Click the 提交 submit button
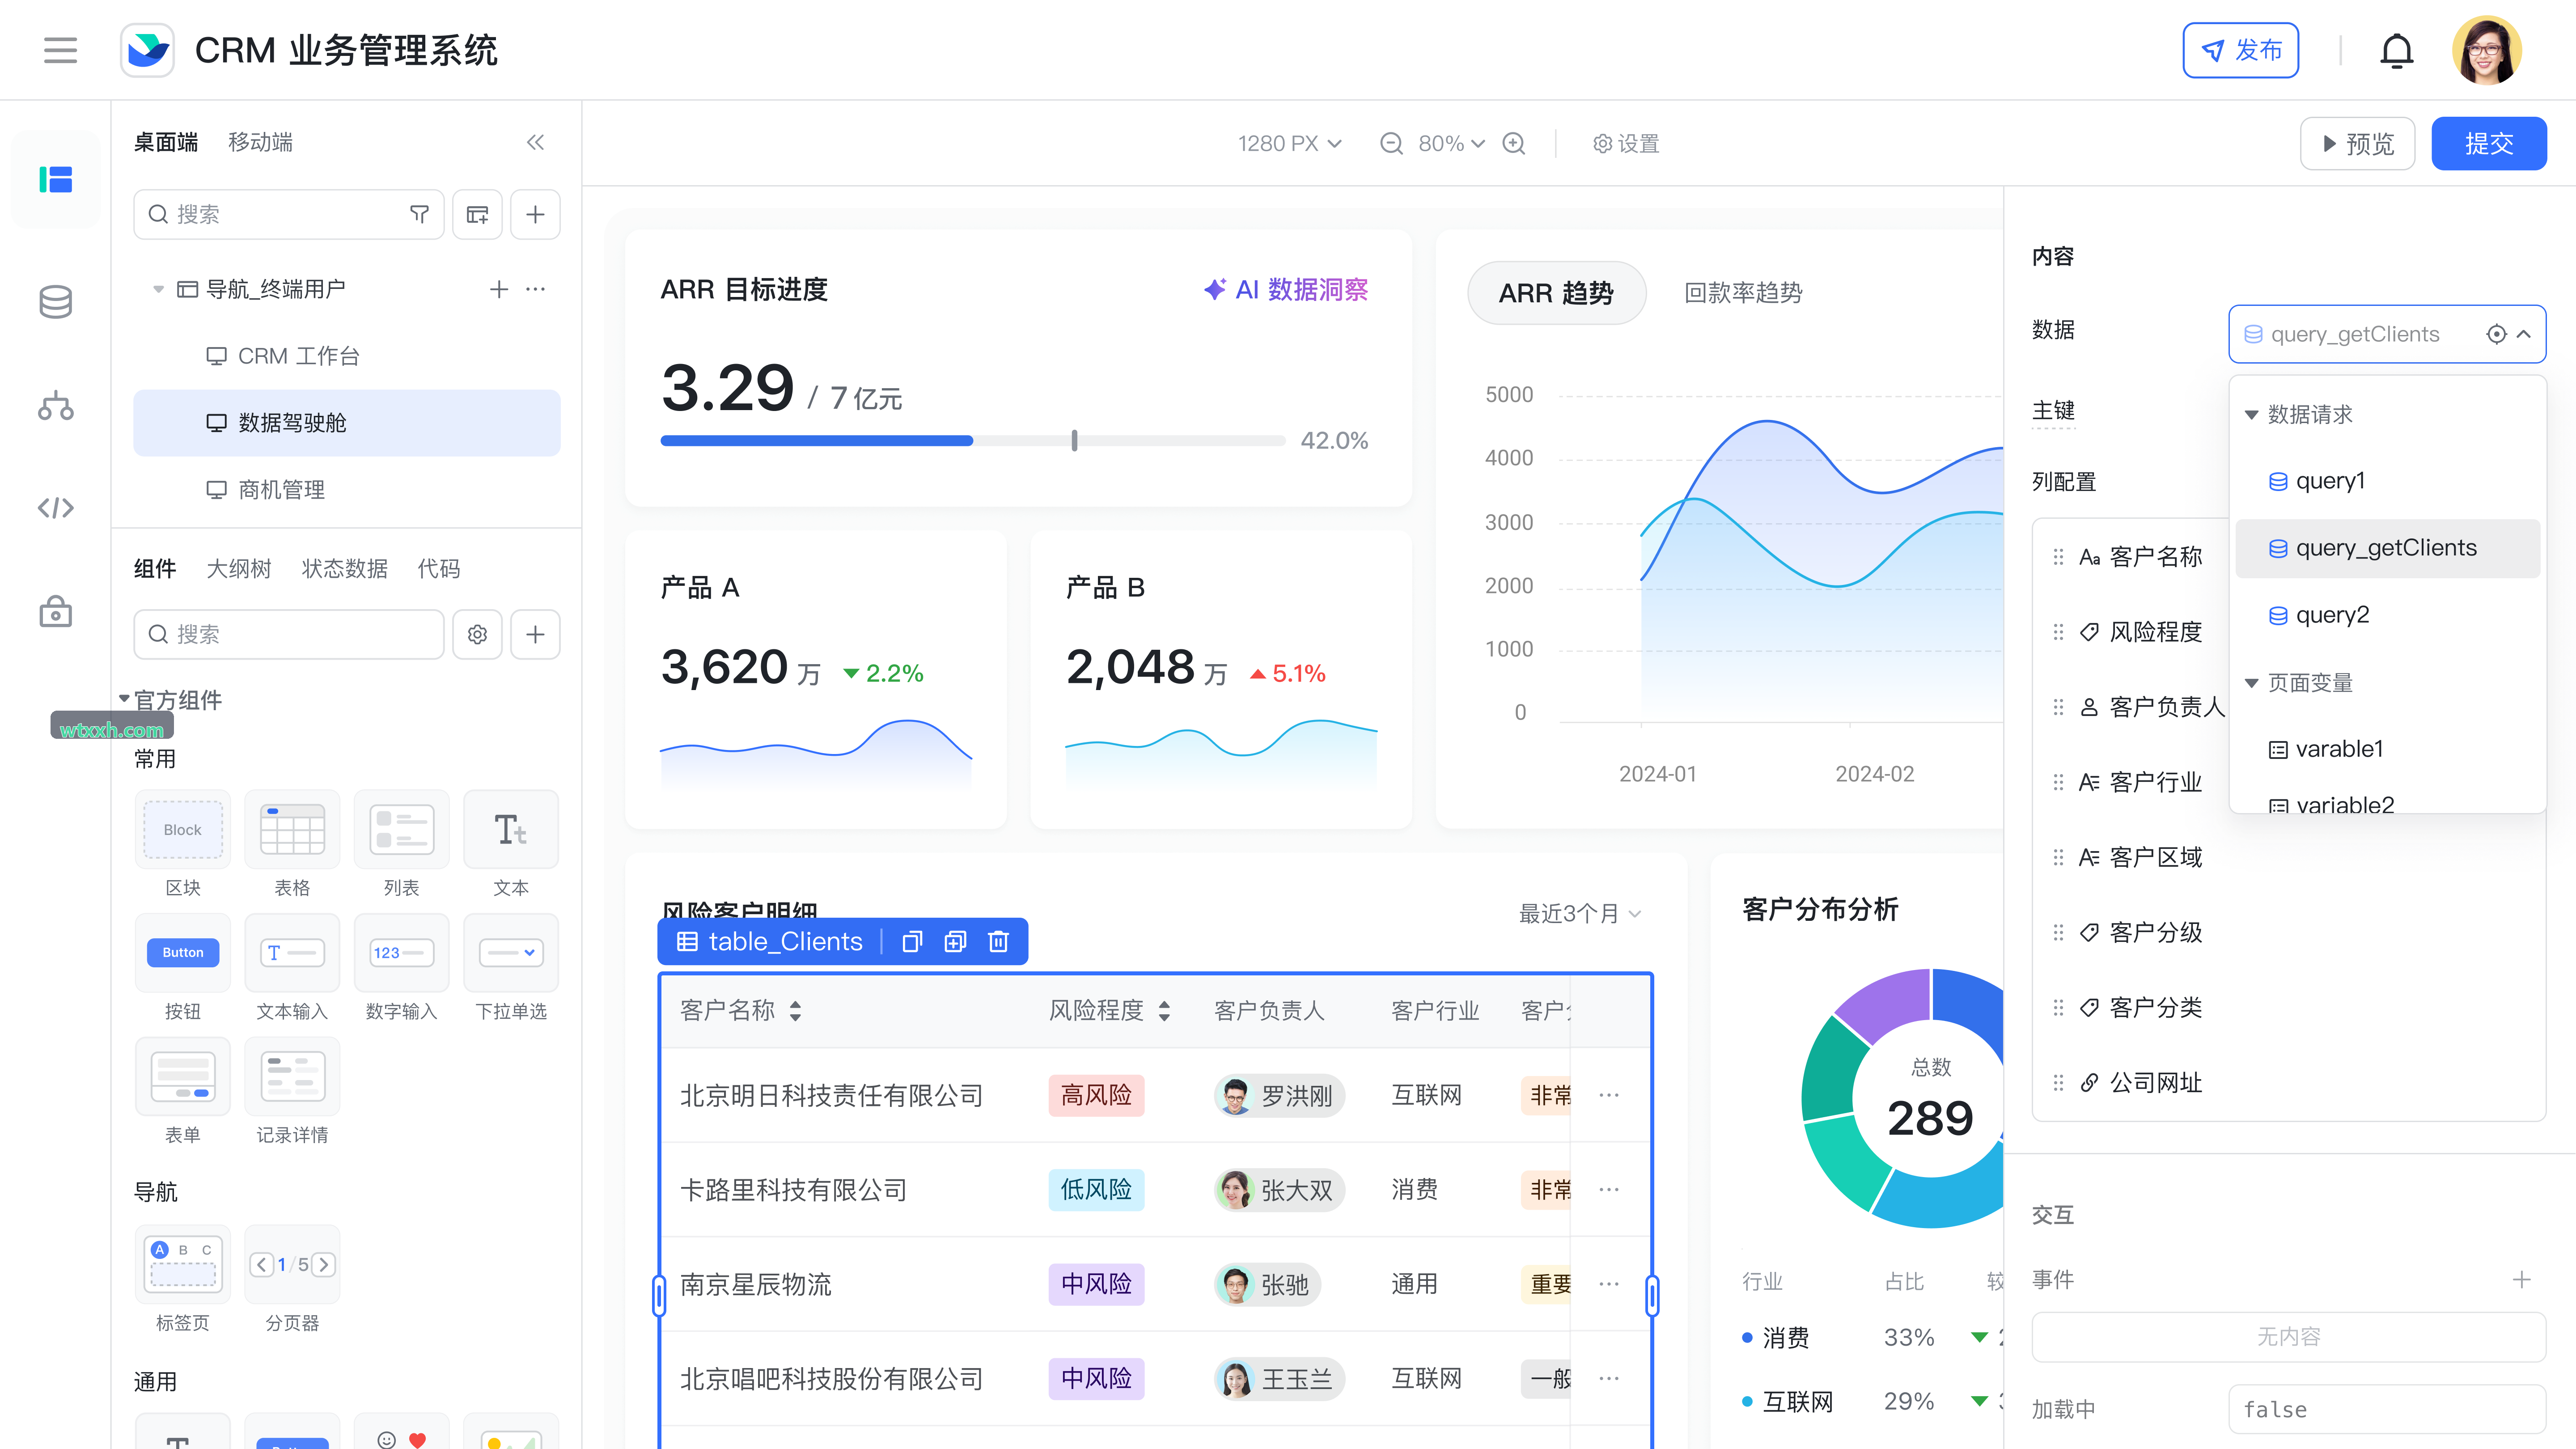Screen dimensions: 2576x1449 tap(2488, 143)
